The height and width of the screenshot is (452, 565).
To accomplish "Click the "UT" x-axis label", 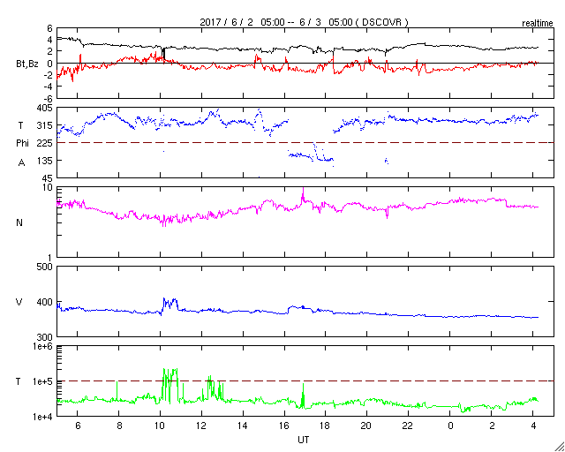I will click(x=304, y=440).
